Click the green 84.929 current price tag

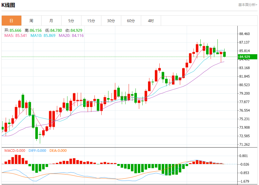[x=247, y=57]
